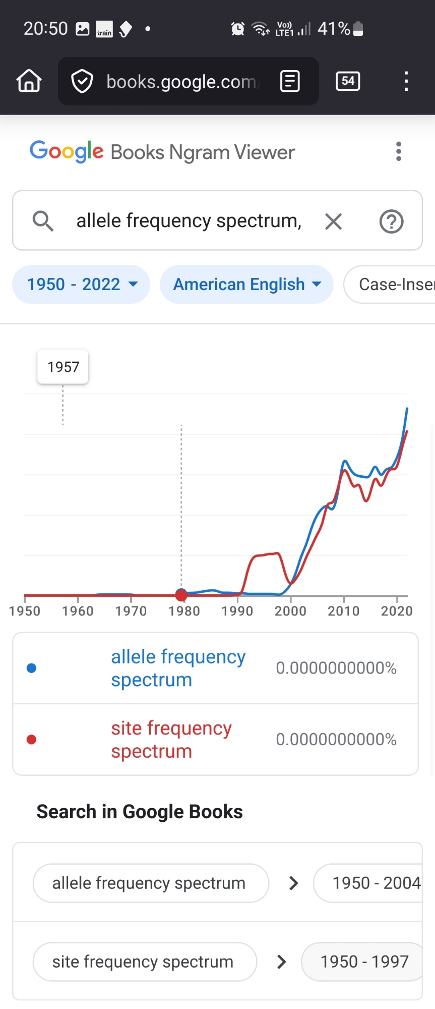
Task: Tap the site security shield icon
Action: coord(82,81)
